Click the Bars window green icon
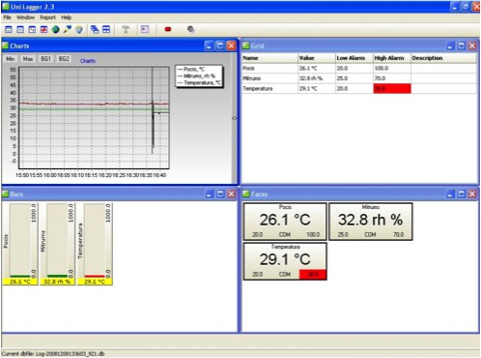 pos(5,194)
